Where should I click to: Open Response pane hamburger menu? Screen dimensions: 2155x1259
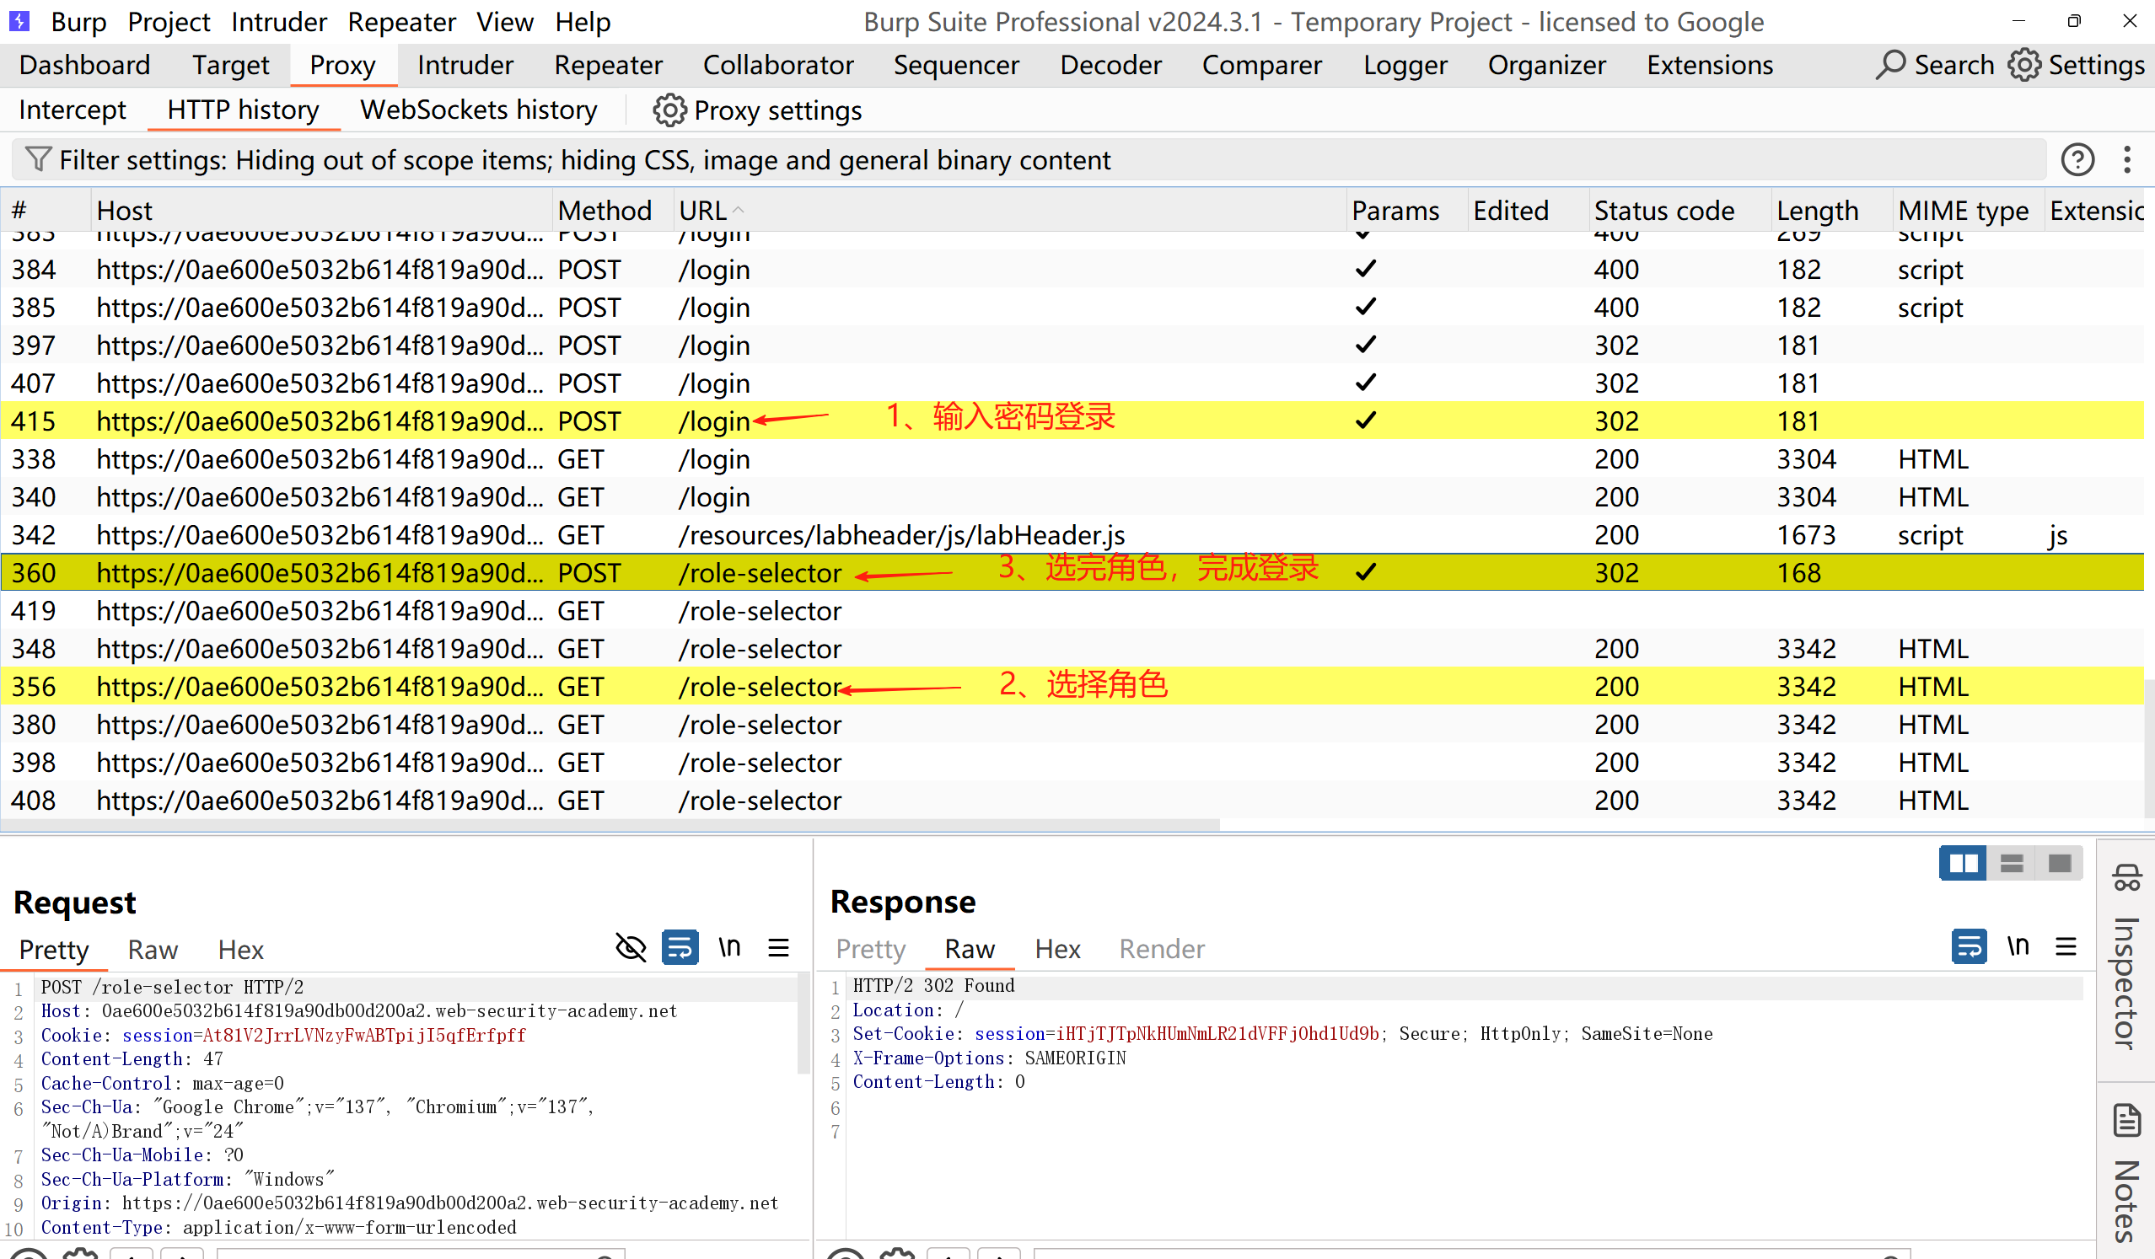[2066, 947]
